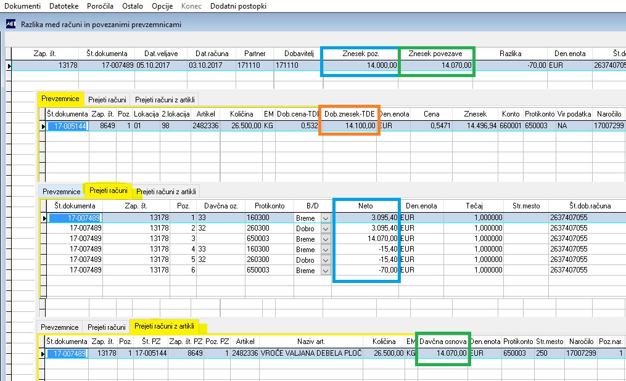Select highlighted Prejeti računi z artikli bottom tab

pos(165,326)
